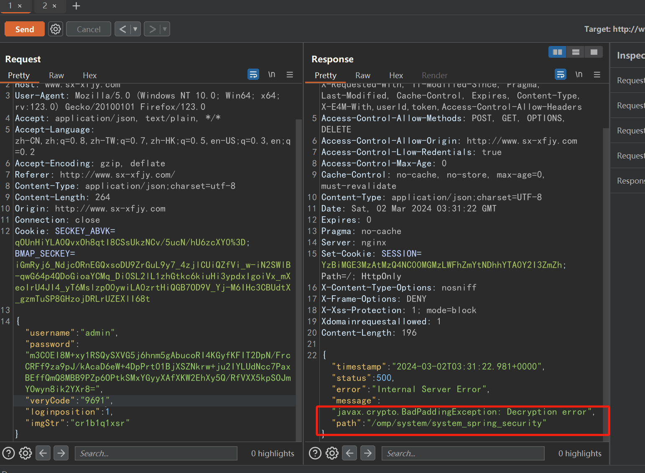
Task: Click the Connection: close header
Action: [x=58, y=220]
